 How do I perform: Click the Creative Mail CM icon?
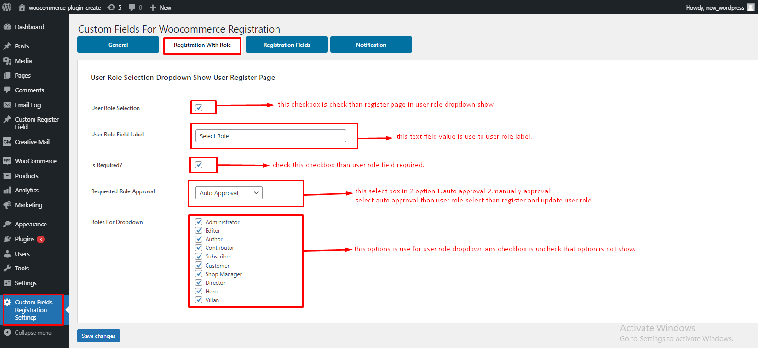[x=7, y=142]
